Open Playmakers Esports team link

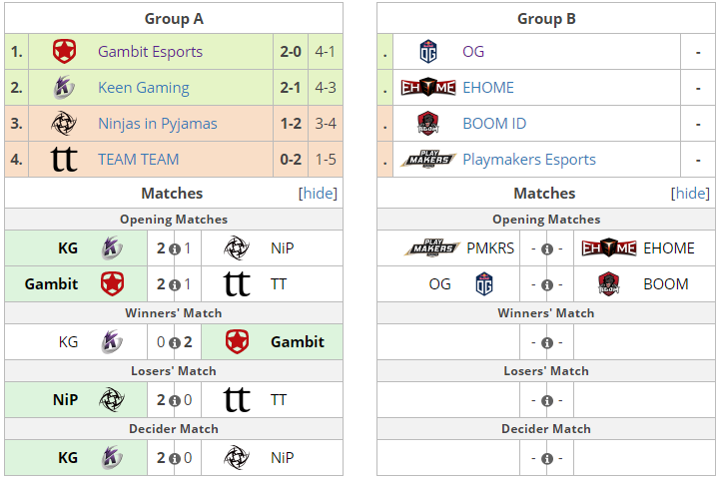click(x=529, y=160)
